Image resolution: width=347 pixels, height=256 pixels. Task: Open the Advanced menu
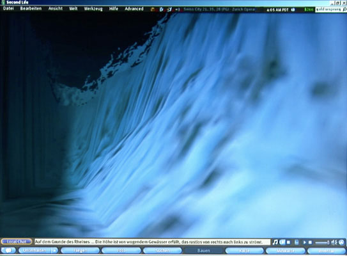134,9
